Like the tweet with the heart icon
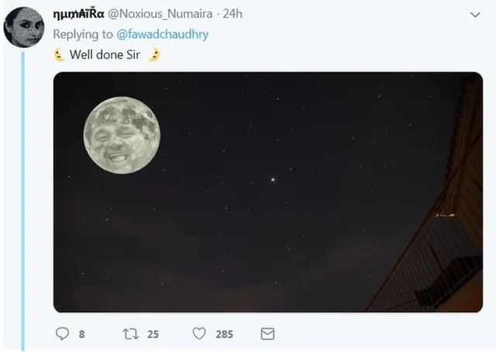 coord(199,334)
